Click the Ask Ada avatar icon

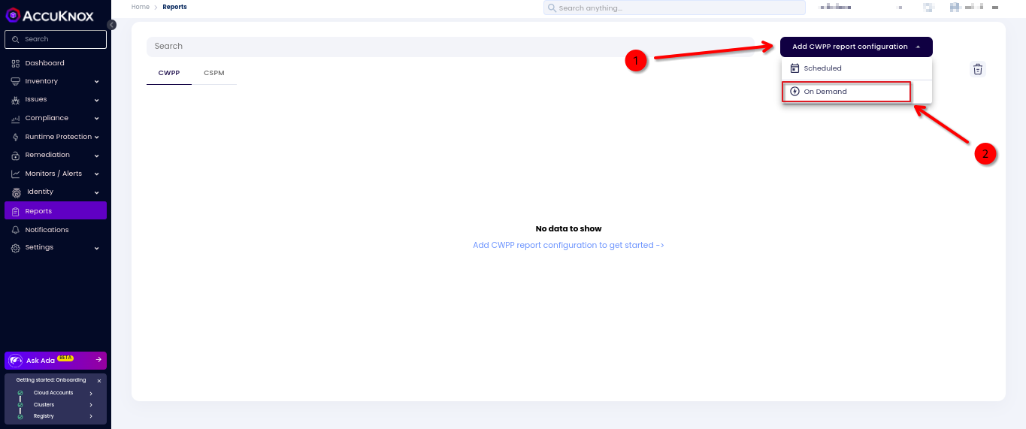15,361
